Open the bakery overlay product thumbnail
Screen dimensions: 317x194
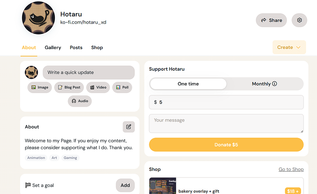click(x=163, y=186)
